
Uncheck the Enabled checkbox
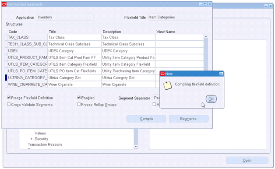point(79,98)
